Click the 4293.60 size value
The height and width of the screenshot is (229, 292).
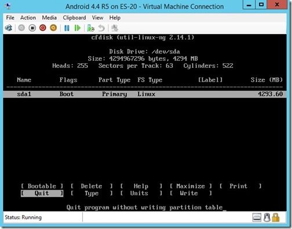pyautogui.click(x=270, y=94)
